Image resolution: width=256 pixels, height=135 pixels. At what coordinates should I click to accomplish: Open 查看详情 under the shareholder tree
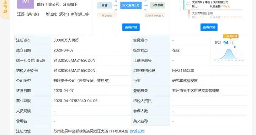(209, 27)
